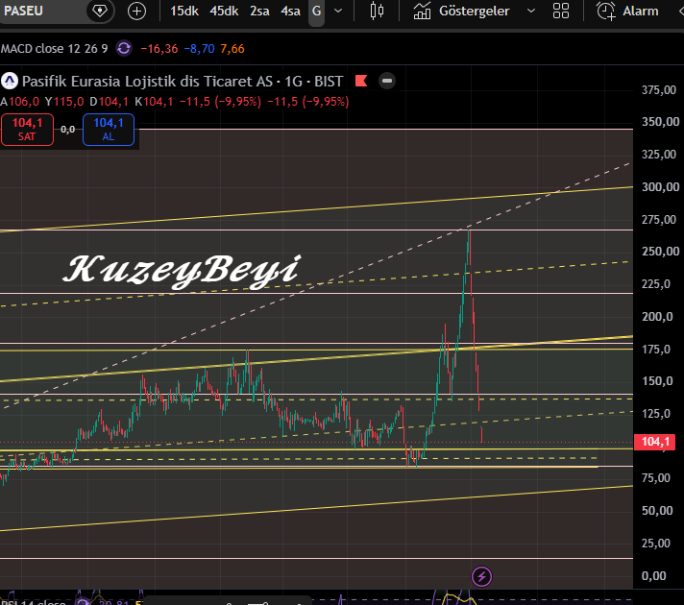Screen dimensions: 684x605
Task: Click the change value -11,5 (-9,95%)
Action: [220, 102]
